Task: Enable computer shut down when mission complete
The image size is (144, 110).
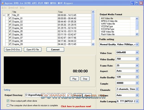Action: (8, 105)
